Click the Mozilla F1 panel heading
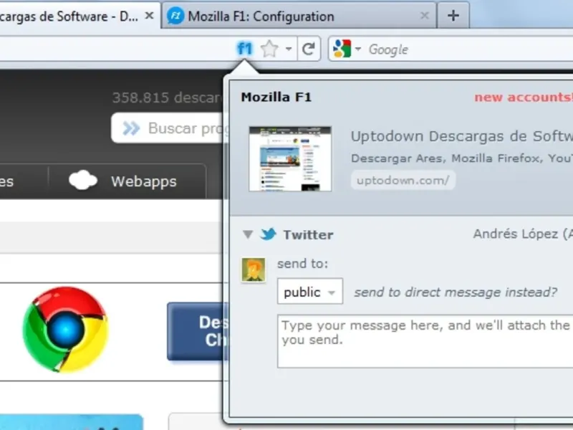The width and height of the screenshot is (573, 430). [276, 97]
